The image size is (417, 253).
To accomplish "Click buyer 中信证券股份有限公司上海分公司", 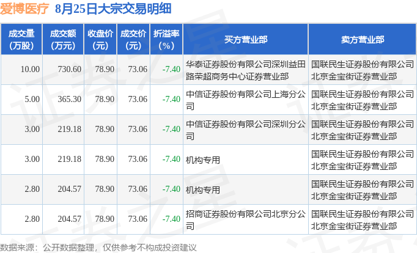I will point(245,100).
